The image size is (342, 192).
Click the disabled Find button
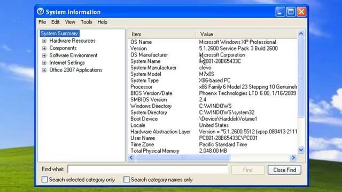[248, 170]
